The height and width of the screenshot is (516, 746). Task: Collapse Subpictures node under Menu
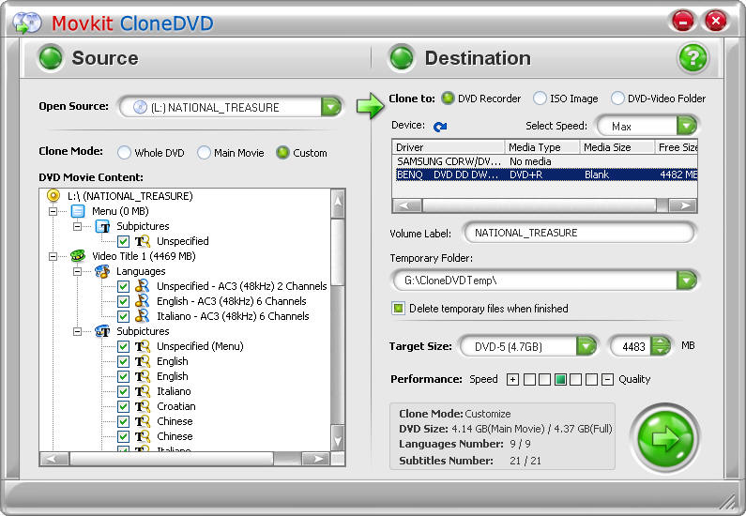pos(78,226)
